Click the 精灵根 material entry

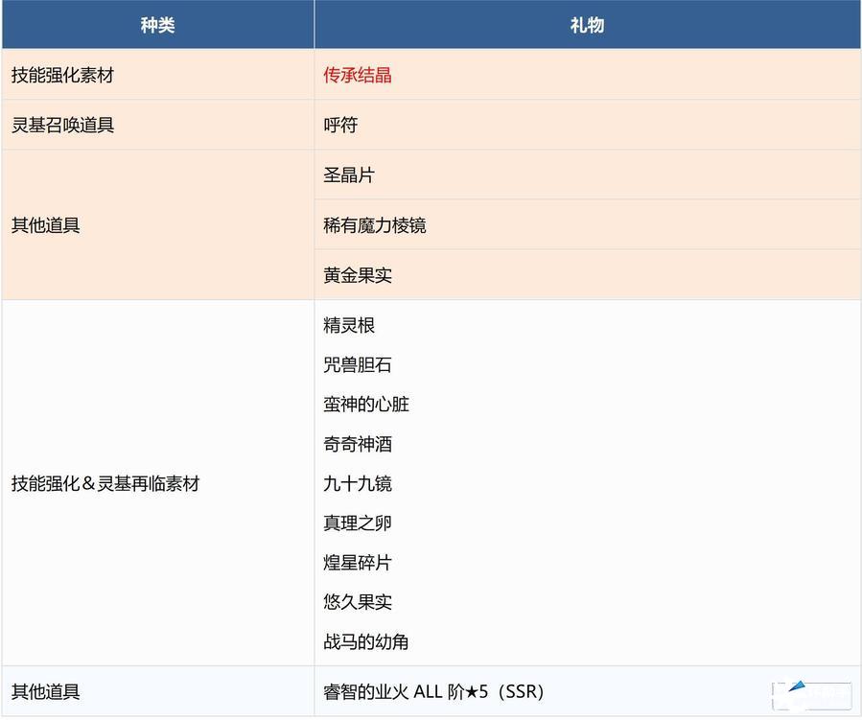pyautogui.click(x=349, y=326)
